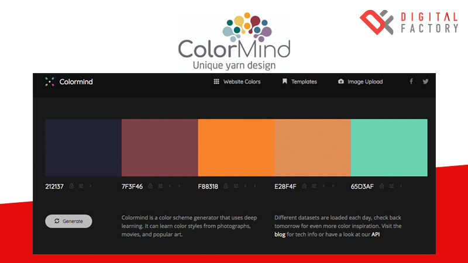Image resolution: width=468 pixels, height=263 pixels.
Task: Open the Twitter profile icon
Action: coord(425,82)
